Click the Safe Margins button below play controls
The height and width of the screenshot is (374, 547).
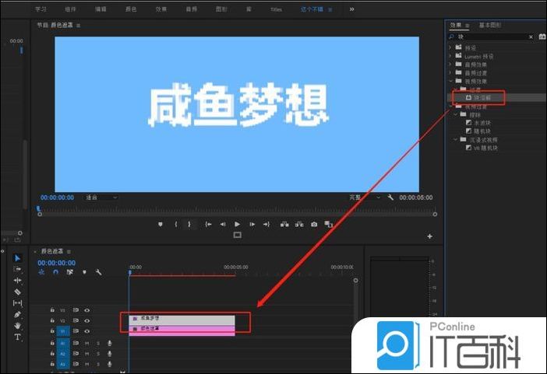(237, 235)
